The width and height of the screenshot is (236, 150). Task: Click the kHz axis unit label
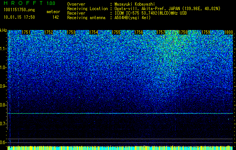[3, 30]
